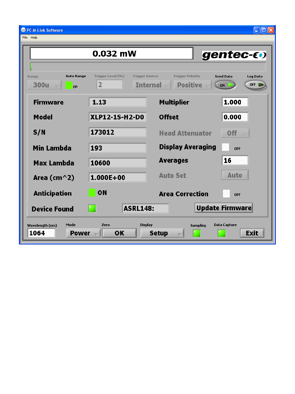This screenshot has width=295, height=394.
Task: Click the Auto Set Auto button
Action: pos(235,175)
